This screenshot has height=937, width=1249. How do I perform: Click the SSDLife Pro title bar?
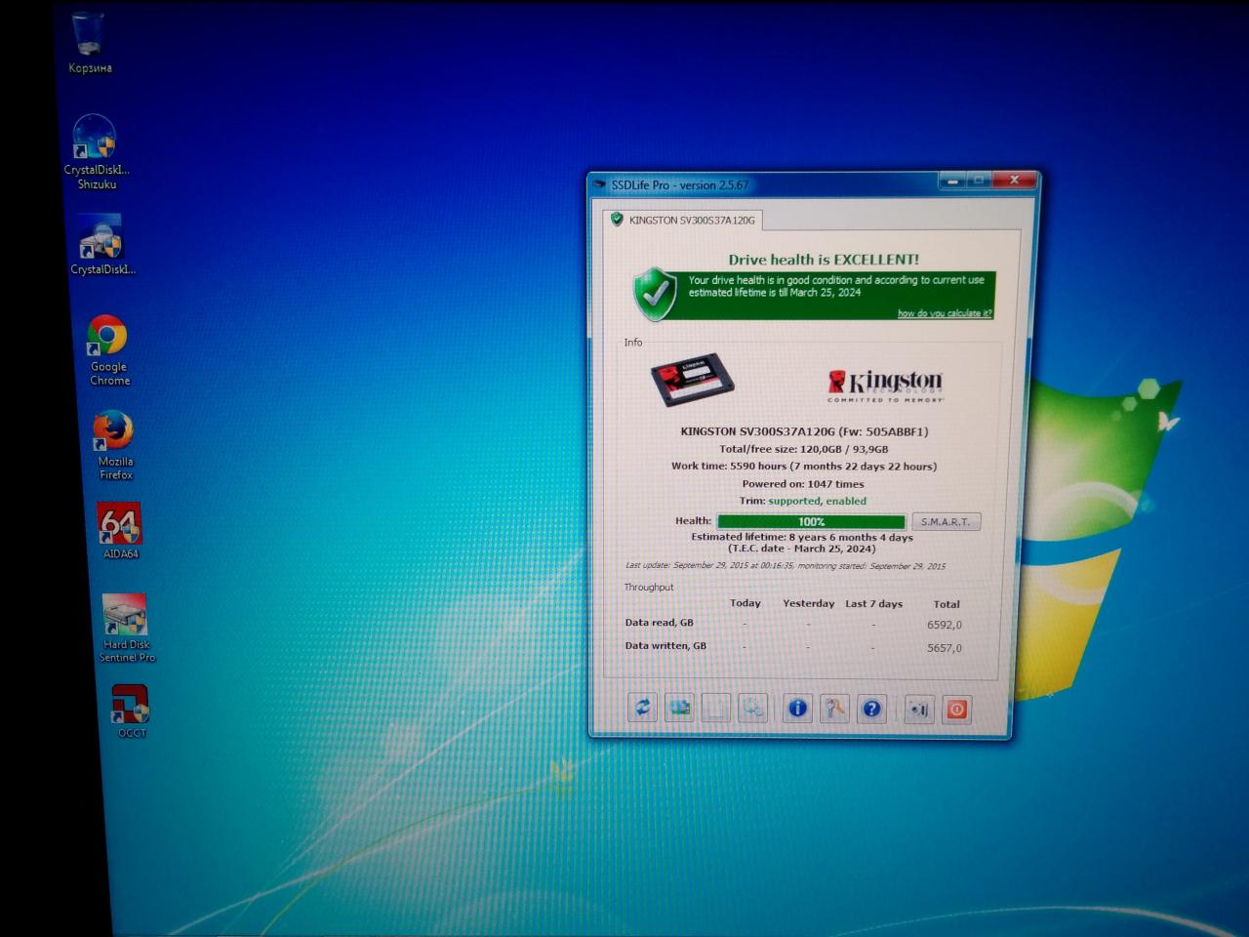tap(761, 184)
